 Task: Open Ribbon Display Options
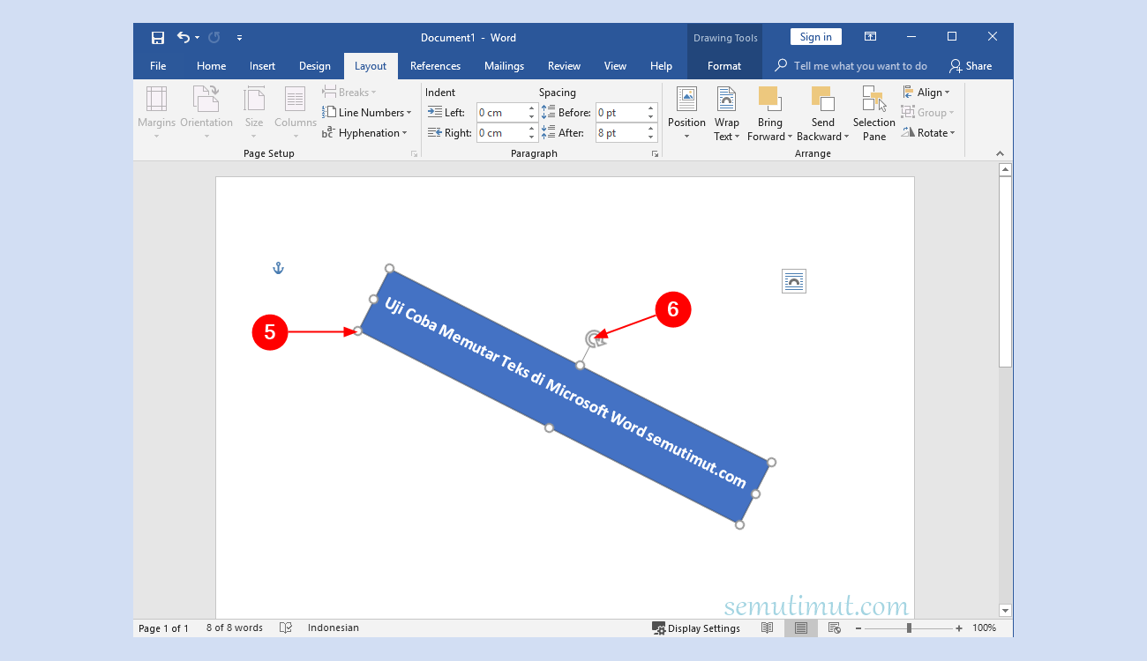(870, 37)
